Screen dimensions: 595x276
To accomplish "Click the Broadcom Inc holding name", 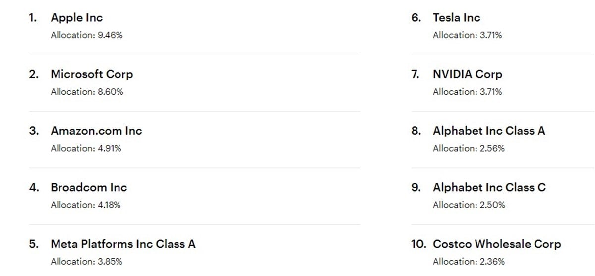I will (x=89, y=187).
